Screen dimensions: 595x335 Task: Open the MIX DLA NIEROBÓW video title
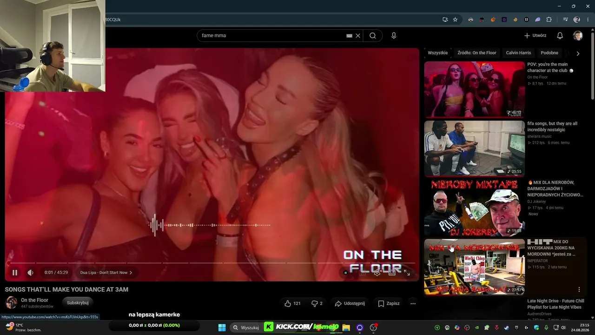click(555, 188)
